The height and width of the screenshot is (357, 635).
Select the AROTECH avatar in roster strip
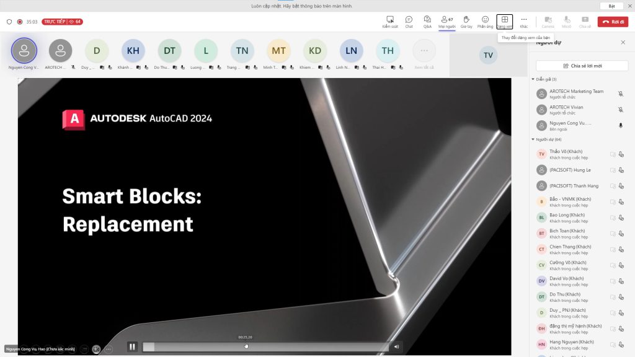(x=60, y=51)
